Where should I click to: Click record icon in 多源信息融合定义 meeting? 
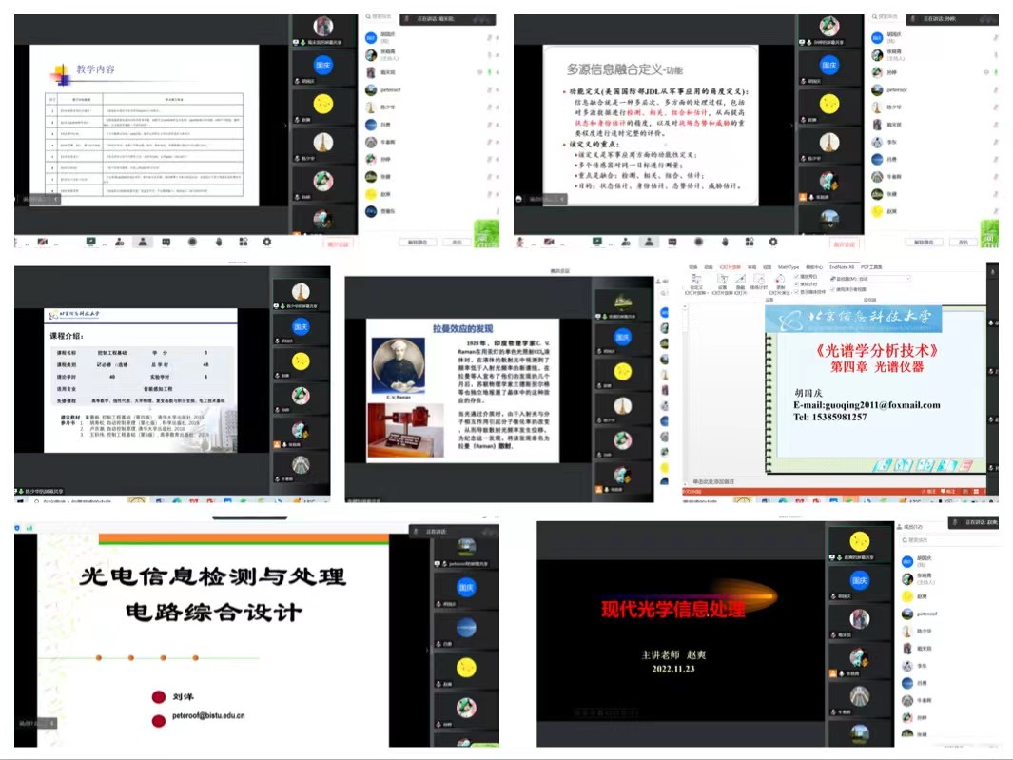(x=698, y=242)
